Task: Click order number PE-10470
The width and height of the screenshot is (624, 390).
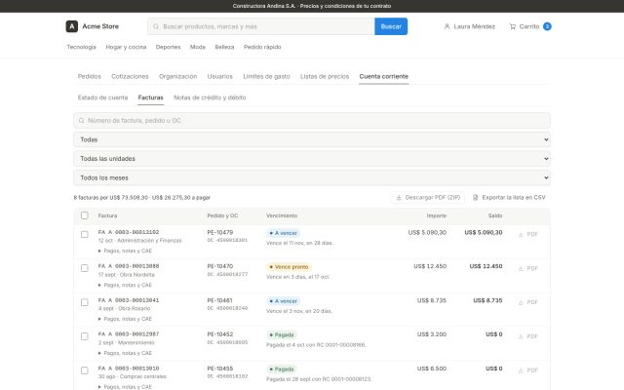Action: 220,266
